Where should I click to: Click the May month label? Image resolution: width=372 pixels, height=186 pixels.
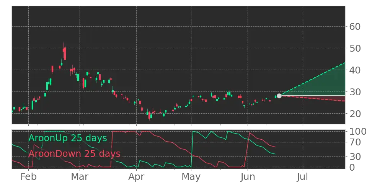pos(191,177)
